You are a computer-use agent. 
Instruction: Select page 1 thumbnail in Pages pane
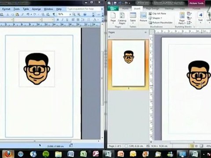[x=128, y=63]
